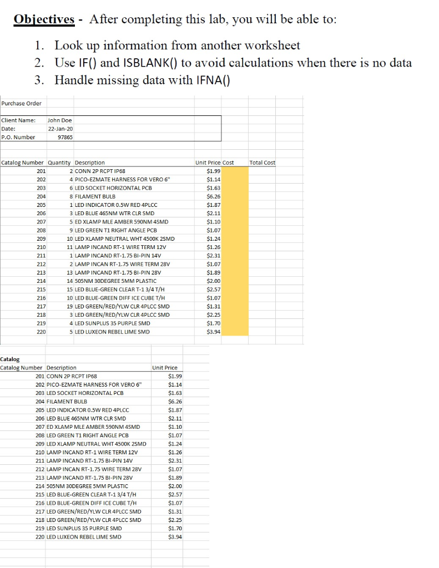Select quantity 13 in purchase order row 213

click(x=70, y=272)
